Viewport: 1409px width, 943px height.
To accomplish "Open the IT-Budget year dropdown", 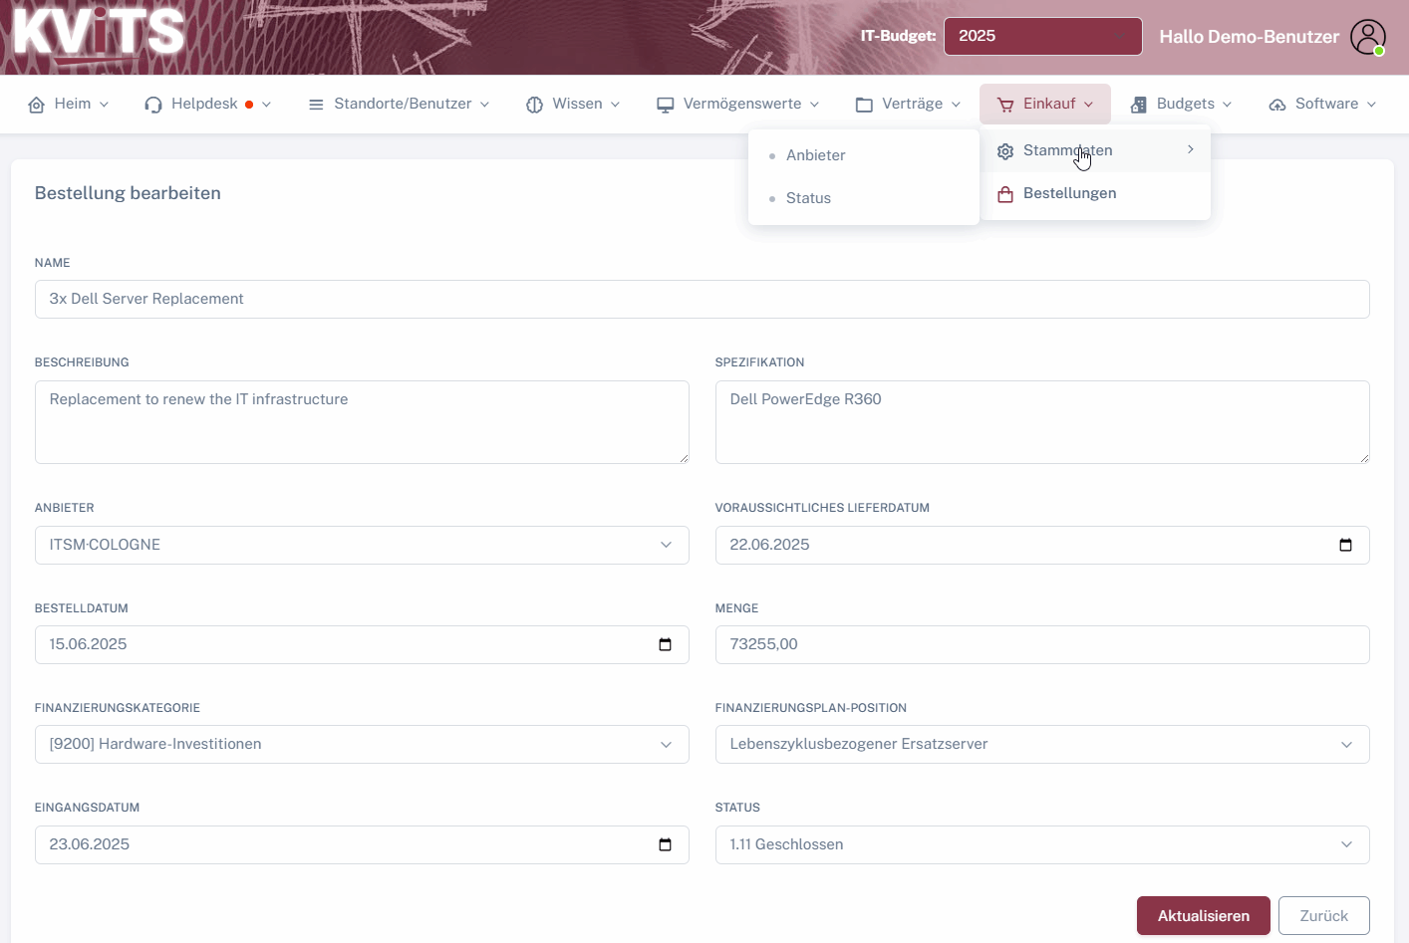I will click(x=1042, y=36).
